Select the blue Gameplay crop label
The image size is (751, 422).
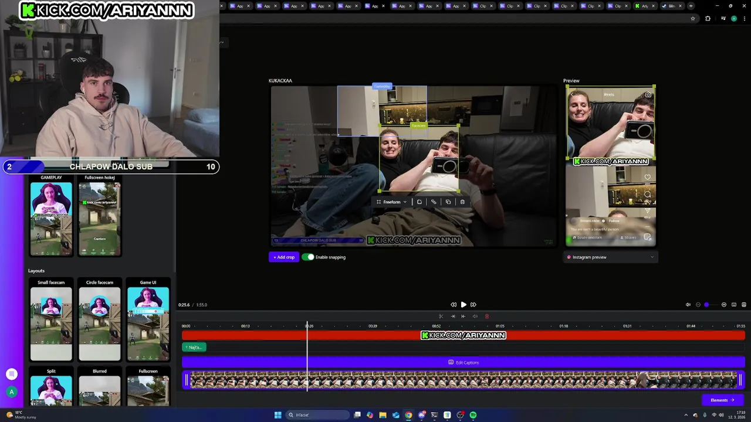click(382, 86)
